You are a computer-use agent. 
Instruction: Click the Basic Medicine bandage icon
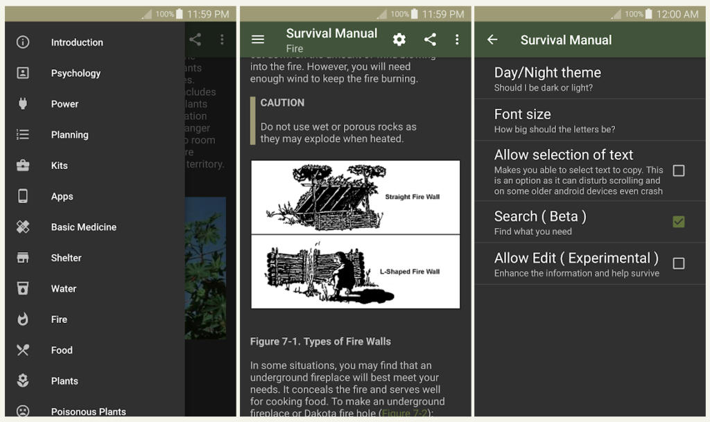[x=23, y=227]
